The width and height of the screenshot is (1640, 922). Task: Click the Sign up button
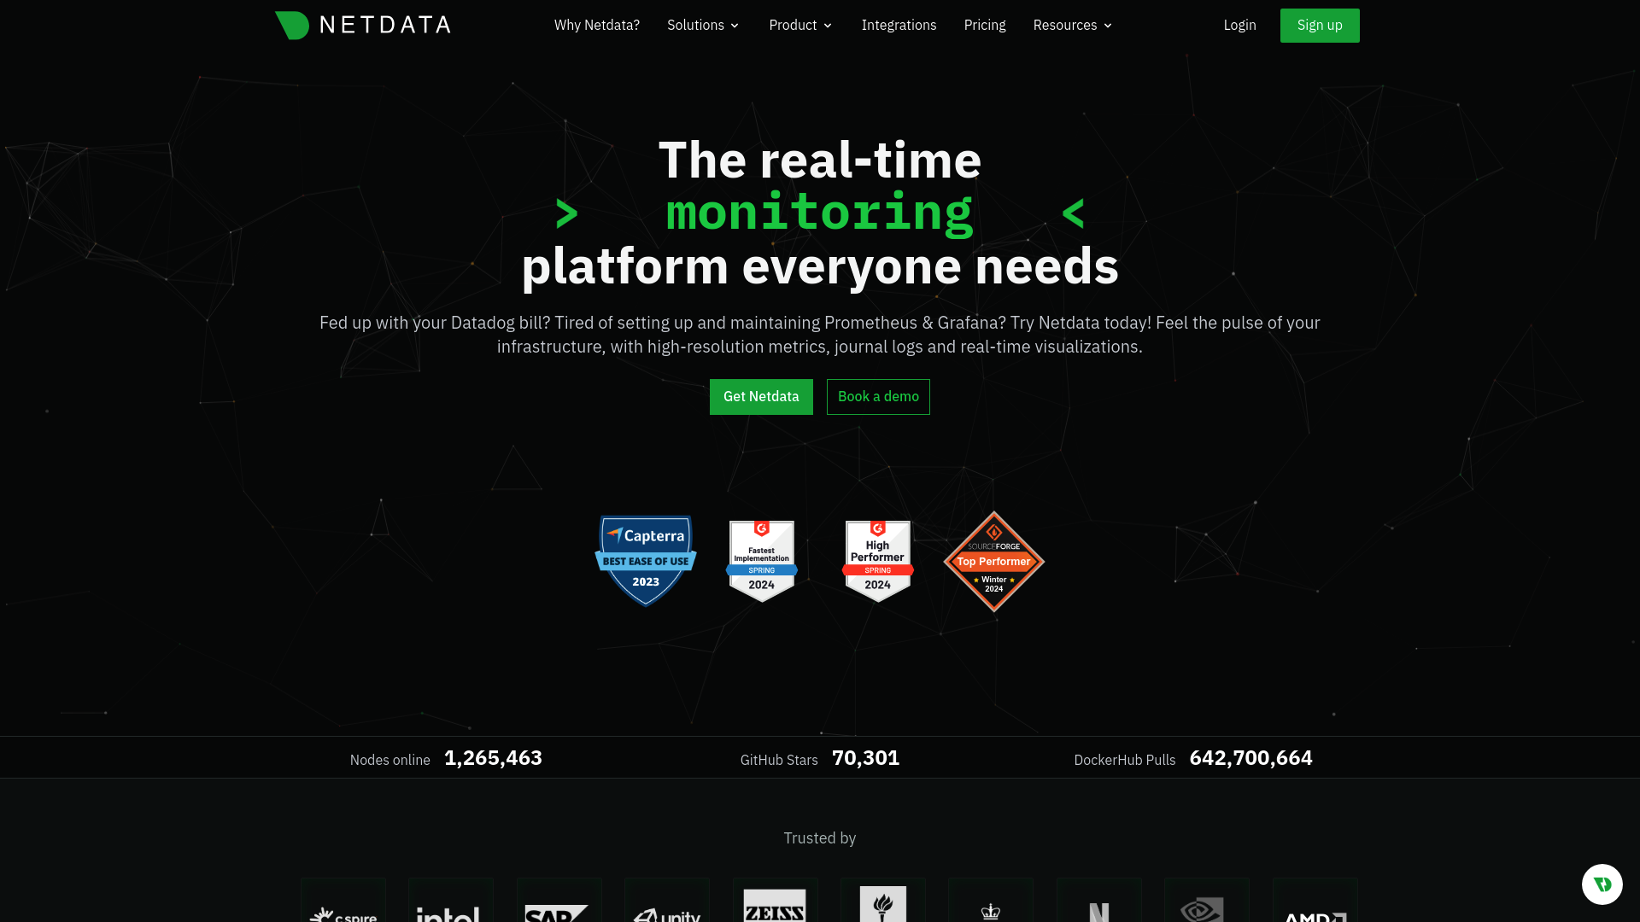pyautogui.click(x=1320, y=25)
